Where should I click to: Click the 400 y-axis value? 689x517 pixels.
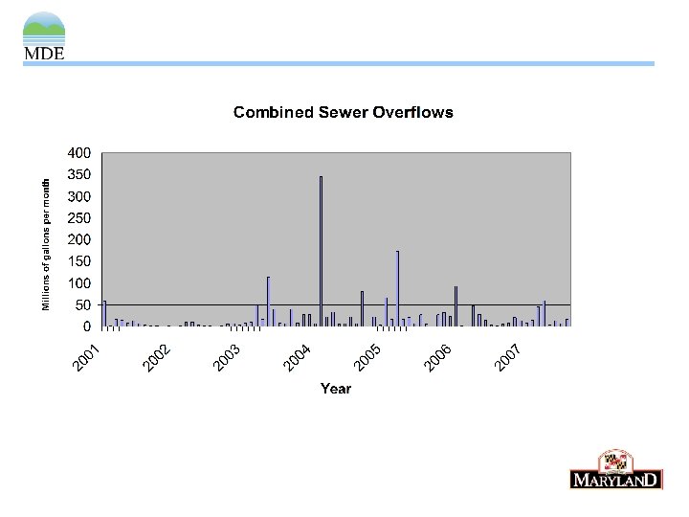(x=79, y=153)
